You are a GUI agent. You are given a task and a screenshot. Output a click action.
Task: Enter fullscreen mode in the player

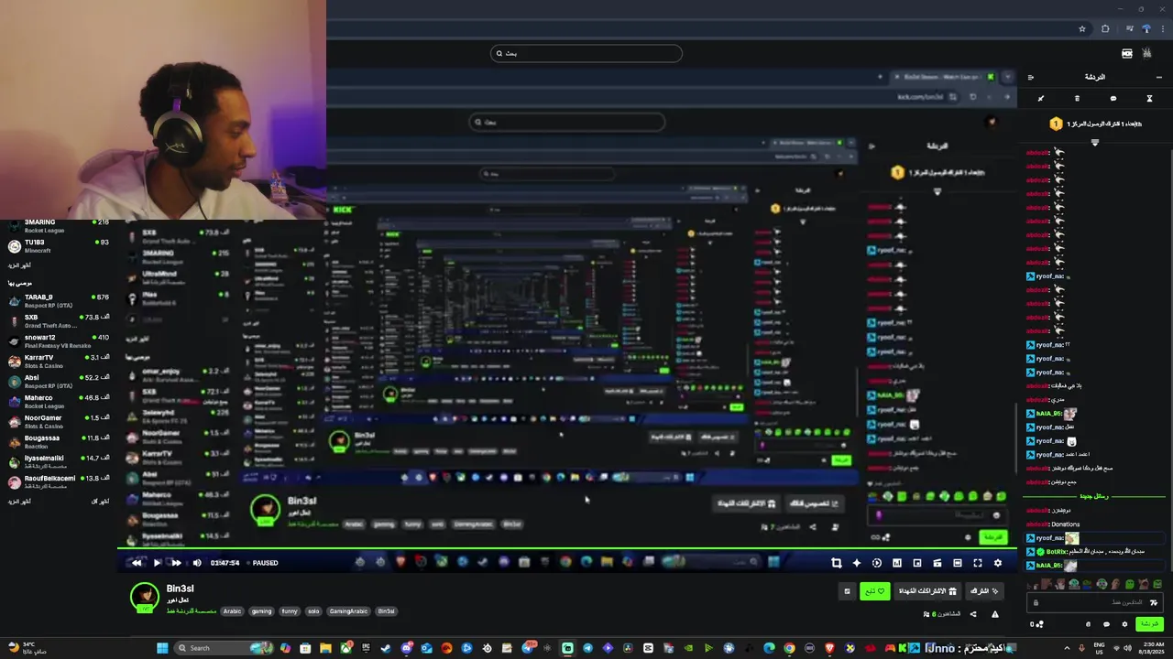click(x=978, y=563)
